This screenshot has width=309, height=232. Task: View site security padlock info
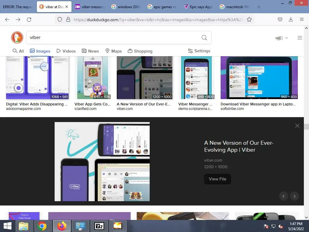click(x=68, y=19)
